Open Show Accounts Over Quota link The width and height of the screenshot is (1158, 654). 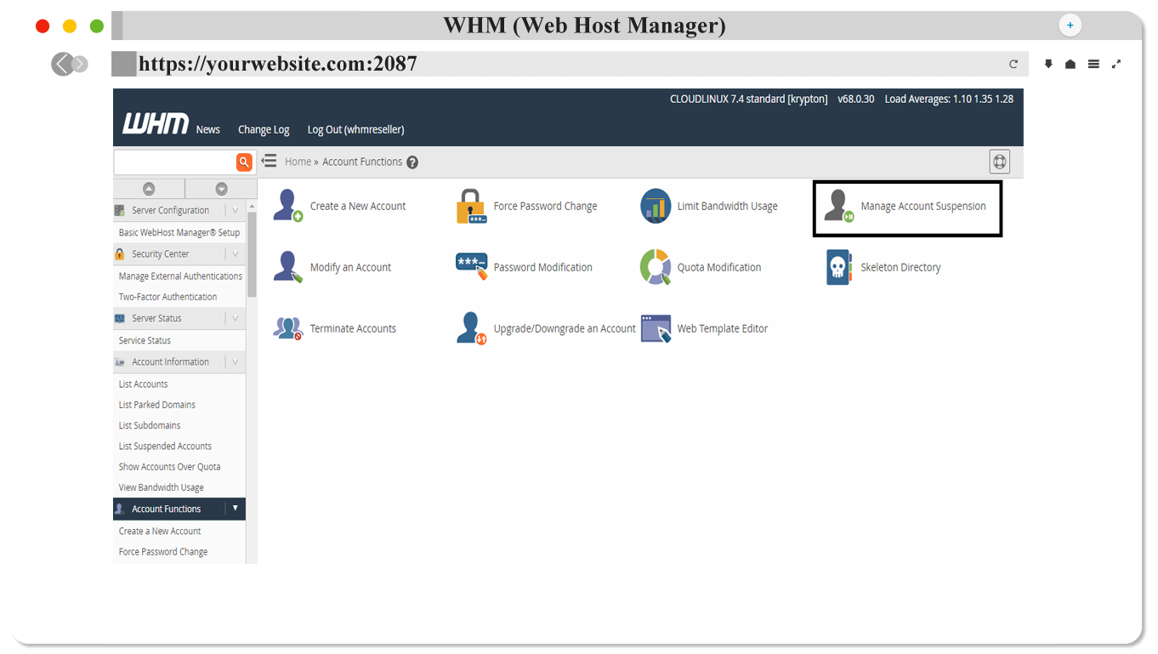[169, 466]
